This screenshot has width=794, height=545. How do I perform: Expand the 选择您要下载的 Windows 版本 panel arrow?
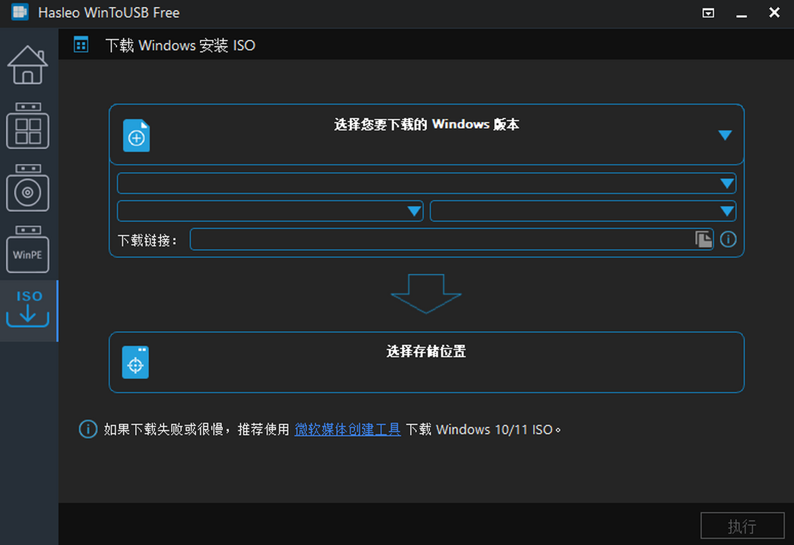pos(725,135)
